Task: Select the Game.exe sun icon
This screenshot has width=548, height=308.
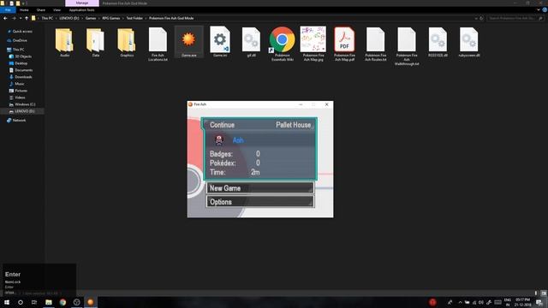Action: 188,39
